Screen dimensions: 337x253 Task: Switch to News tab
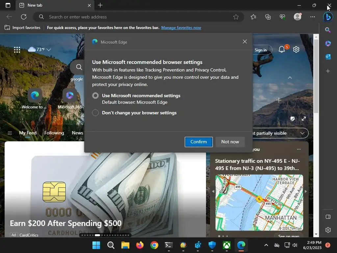(x=77, y=133)
